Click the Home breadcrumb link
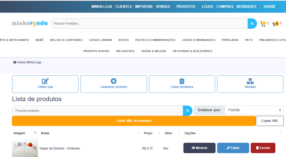 coord(21,62)
